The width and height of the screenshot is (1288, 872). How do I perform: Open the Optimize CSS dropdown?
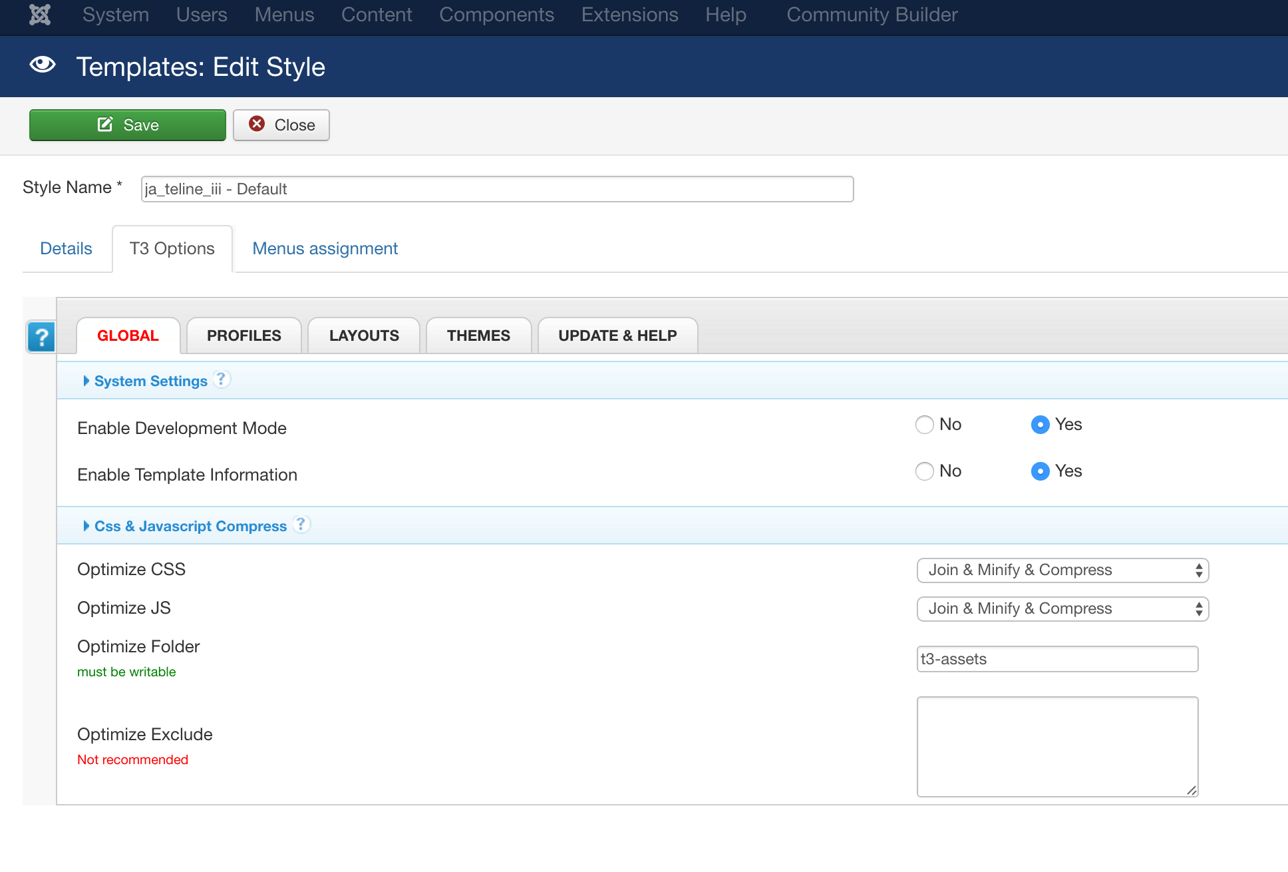pyautogui.click(x=1062, y=570)
